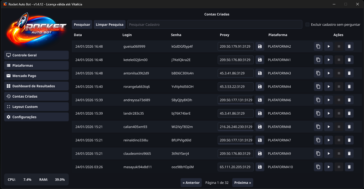The width and height of the screenshot is (364, 189).
Task: Enable "Excluir cadastro sem perguntar" checkbox
Action: [x=307, y=25]
